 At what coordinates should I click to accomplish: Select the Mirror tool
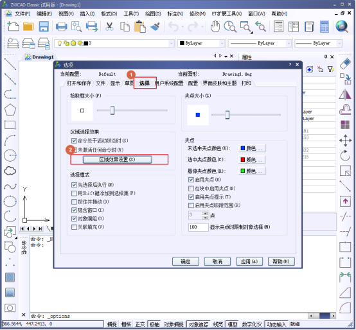point(345,94)
